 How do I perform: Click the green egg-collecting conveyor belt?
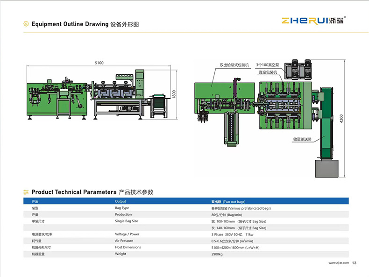tap(326, 123)
